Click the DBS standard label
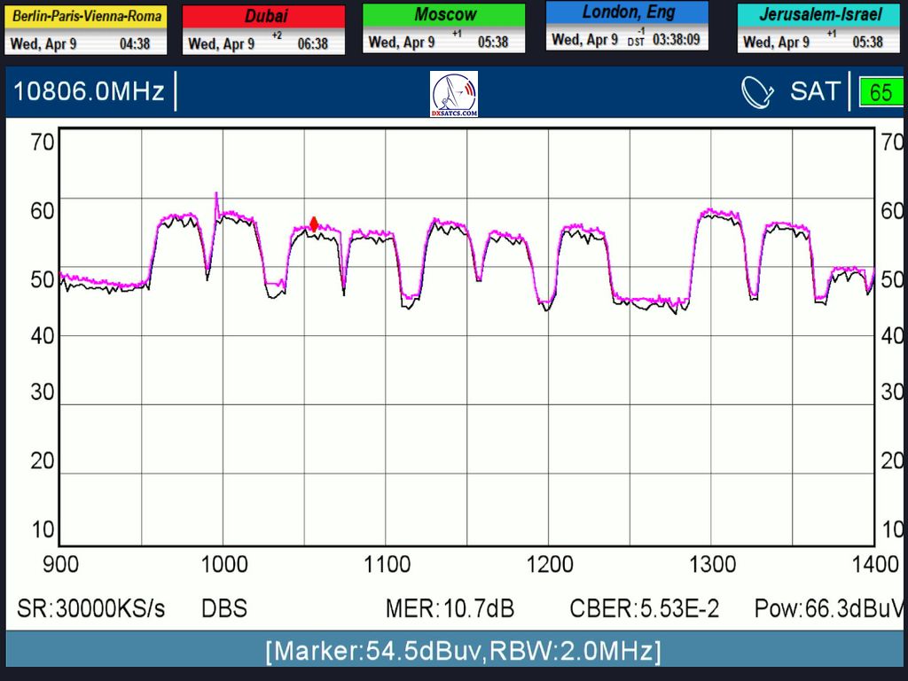This screenshot has width=908, height=681. [223, 609]
